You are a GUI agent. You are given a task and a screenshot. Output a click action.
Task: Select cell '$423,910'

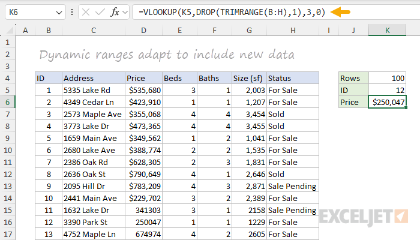[143, 102]
